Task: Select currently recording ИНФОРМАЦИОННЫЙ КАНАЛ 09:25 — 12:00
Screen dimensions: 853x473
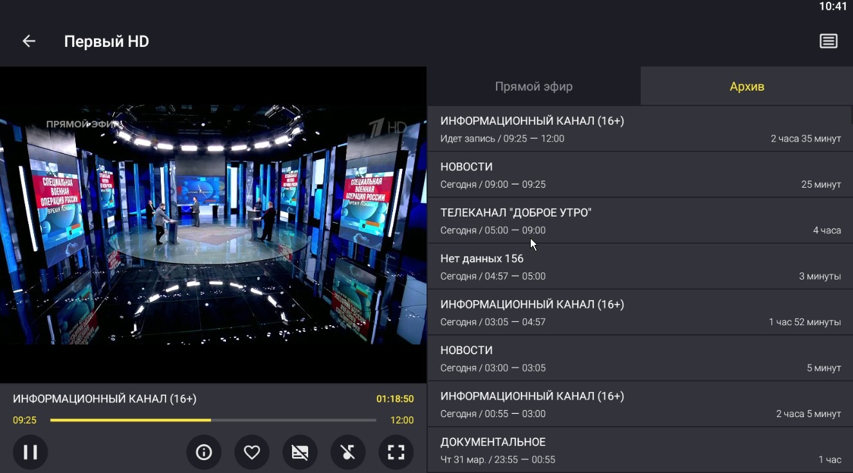Action: [x=639, y=129]
